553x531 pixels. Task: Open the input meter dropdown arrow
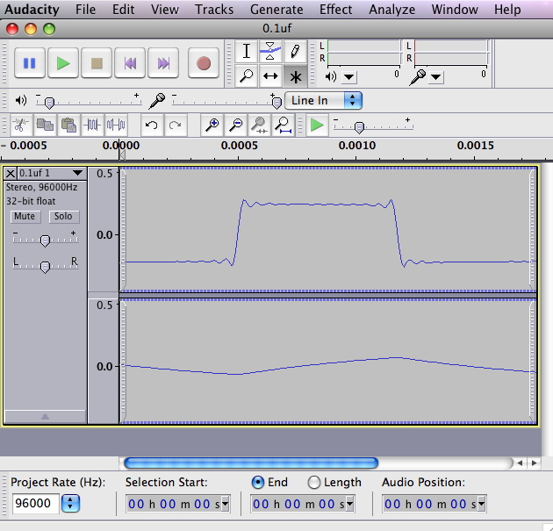click(x=436, y=77)
